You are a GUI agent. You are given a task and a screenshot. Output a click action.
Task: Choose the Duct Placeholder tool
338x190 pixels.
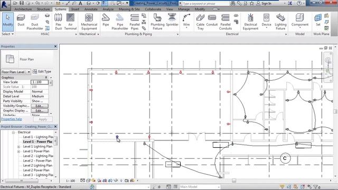35,22
